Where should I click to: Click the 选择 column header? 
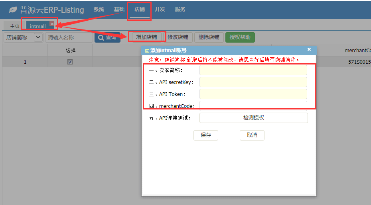tap(70, 50)
